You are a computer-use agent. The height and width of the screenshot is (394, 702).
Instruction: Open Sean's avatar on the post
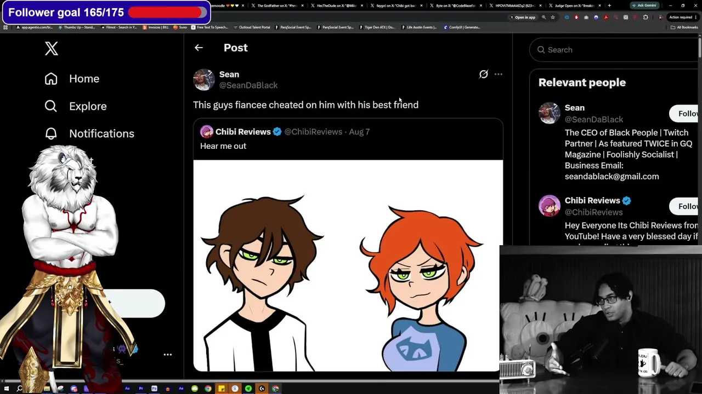click(203, 79)
